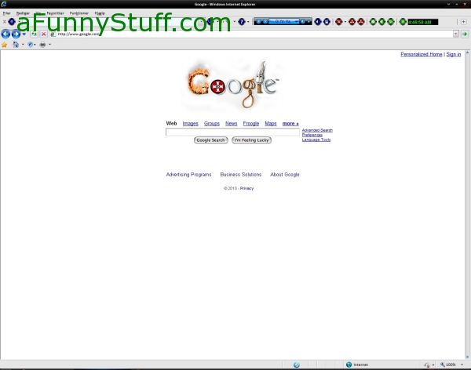
Task: Open the Favoritter menu
Action: tap(55, 13)
